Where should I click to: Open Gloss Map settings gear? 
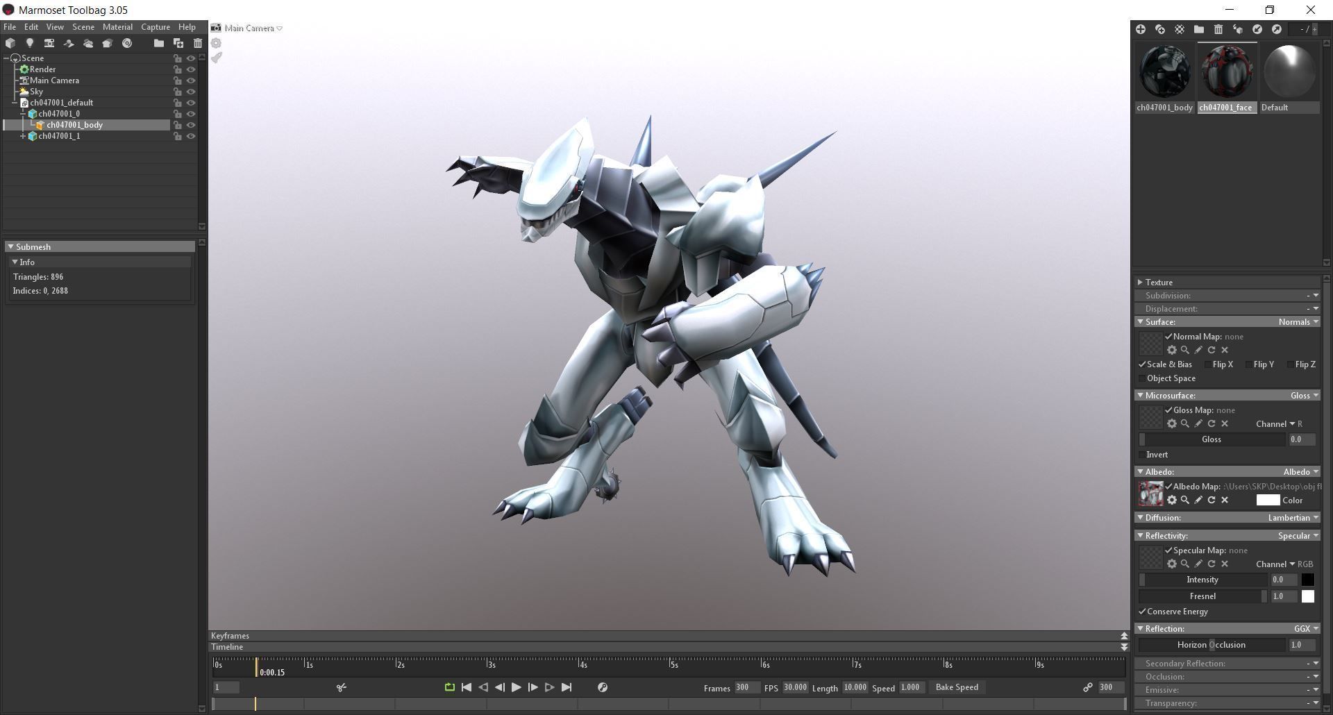click(x=1172, y=423)
